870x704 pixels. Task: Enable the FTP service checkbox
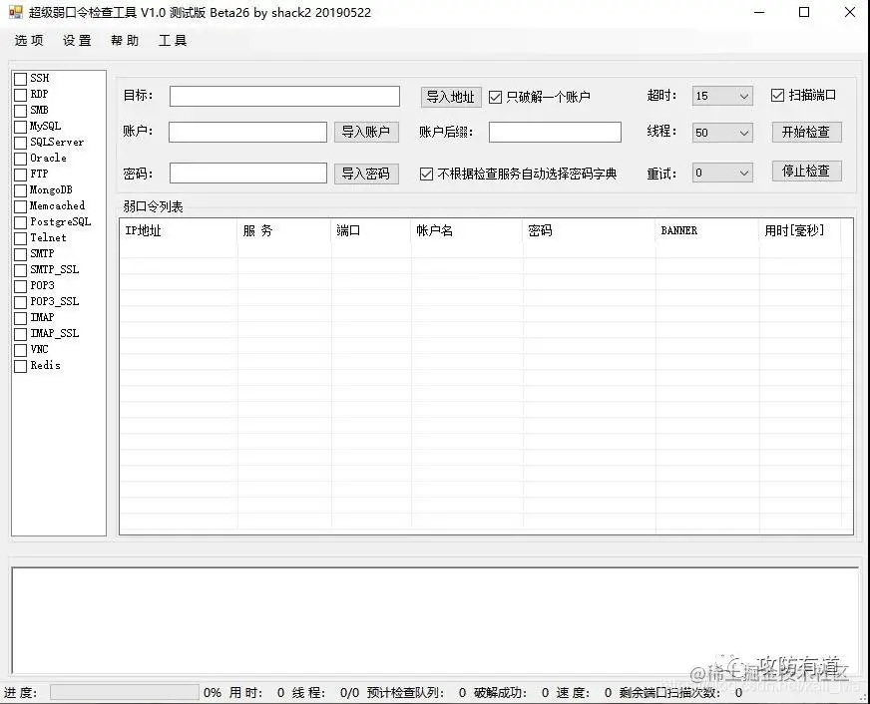tap(20, 174)
